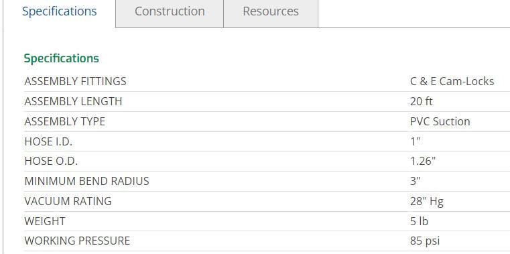Image resolution: width=510 pixels, height=254 pixels.
Task: Select the ASSEMBLY LENGTH row label
Action: [x=73, y=101]
